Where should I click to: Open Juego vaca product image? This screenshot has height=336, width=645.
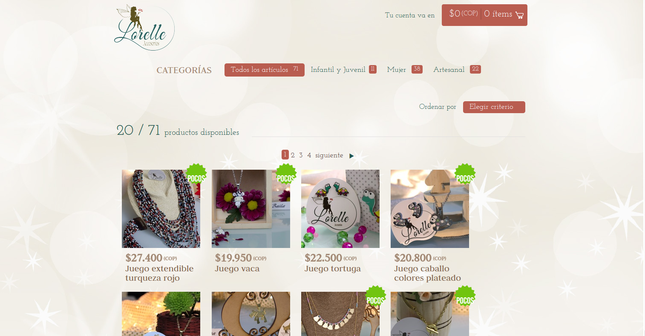coord(251,209)
